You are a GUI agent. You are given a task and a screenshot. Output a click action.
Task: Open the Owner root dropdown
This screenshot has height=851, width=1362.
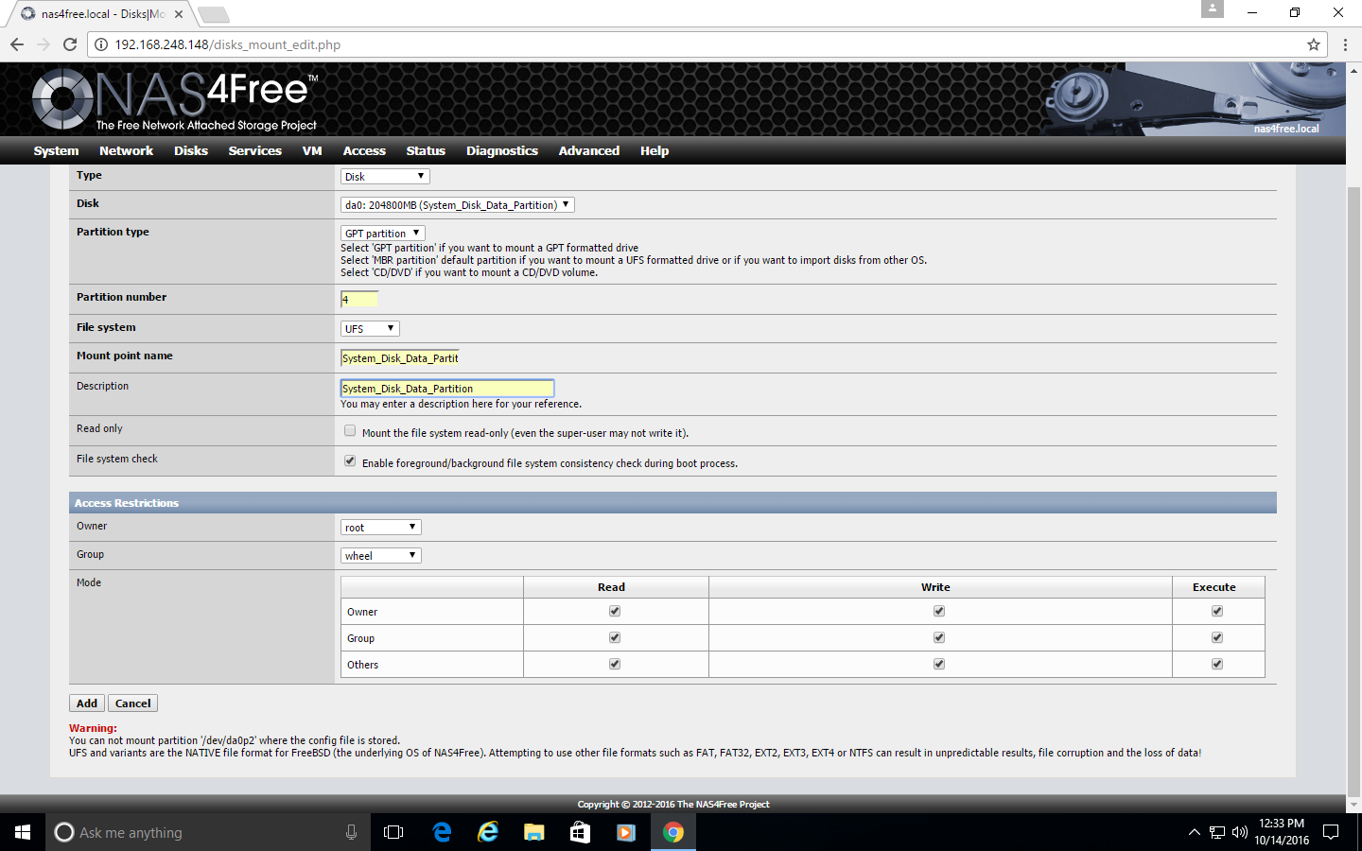tap(380, 528)
